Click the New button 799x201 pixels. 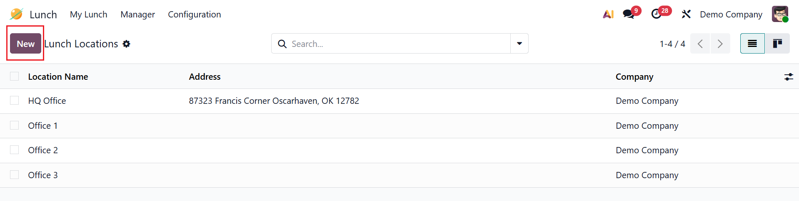click(25, 44)
